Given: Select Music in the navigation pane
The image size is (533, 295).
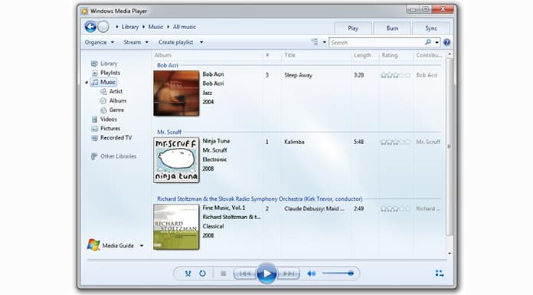Looking at the screenshot, I should click(104, 82).
